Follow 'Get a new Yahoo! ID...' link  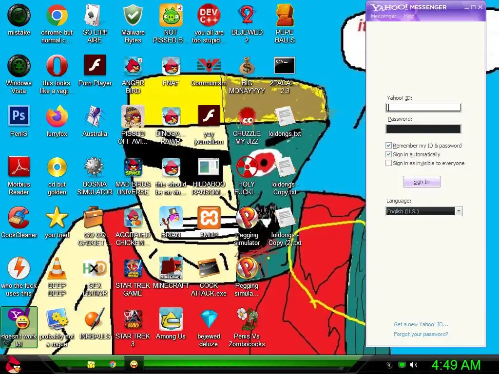tap(421, 324)
